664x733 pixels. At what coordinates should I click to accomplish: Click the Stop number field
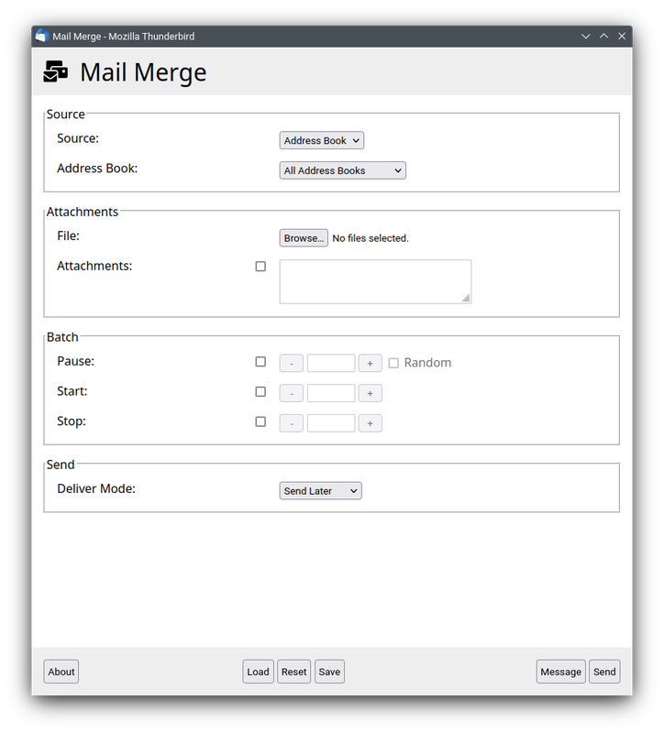click(x=331, y=423)
